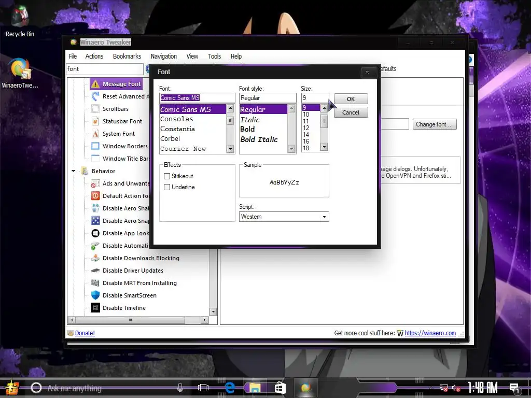This screenshot has height=398, width=531.
Task: Click the Winaero search field
Action: [x=105, y=69]
